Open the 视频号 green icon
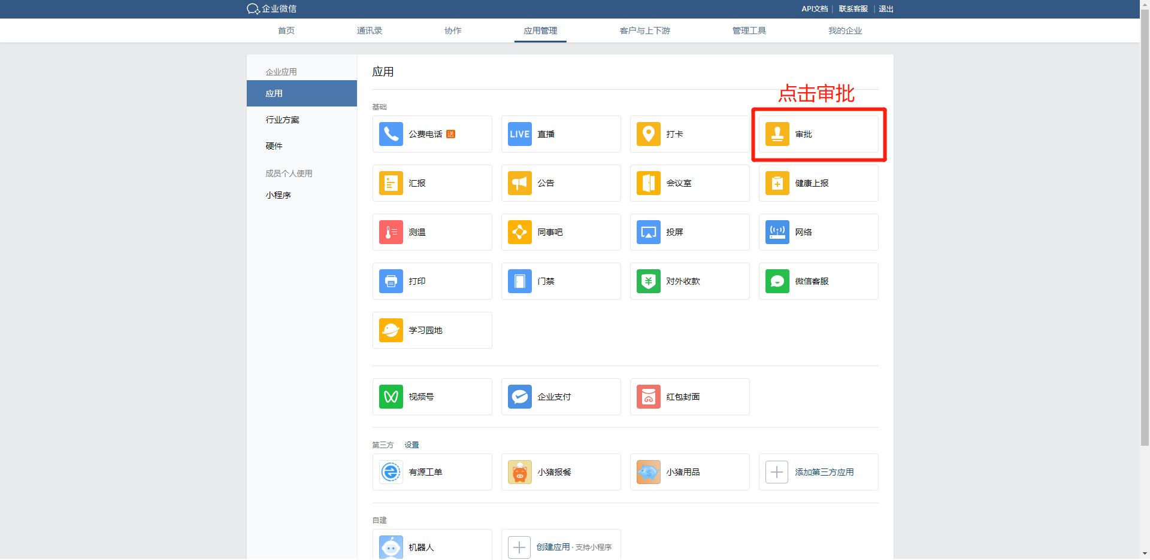 pyautogui.click(x=391, y=397)
